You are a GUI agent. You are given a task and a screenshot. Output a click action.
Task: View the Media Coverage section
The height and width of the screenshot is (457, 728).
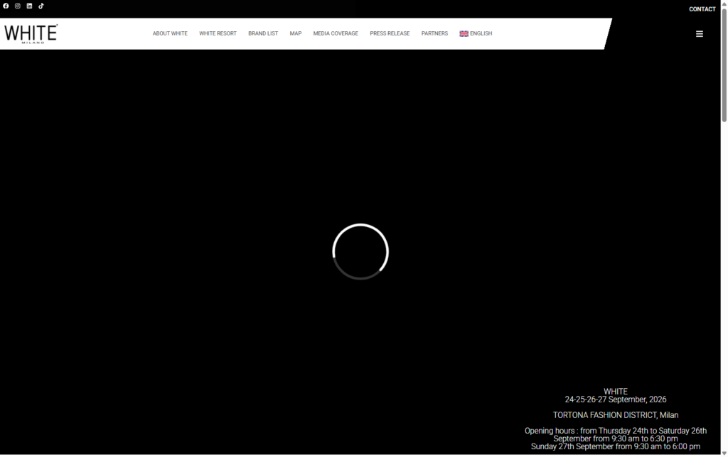tap(336, 33)
